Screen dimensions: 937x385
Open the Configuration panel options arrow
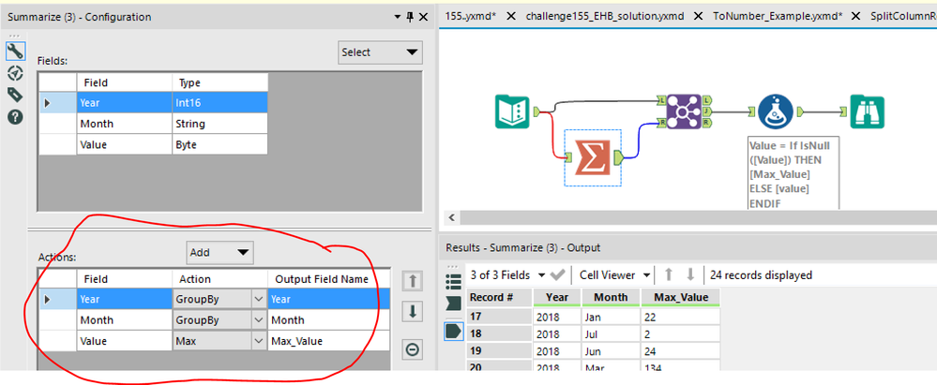pos(398,17)
